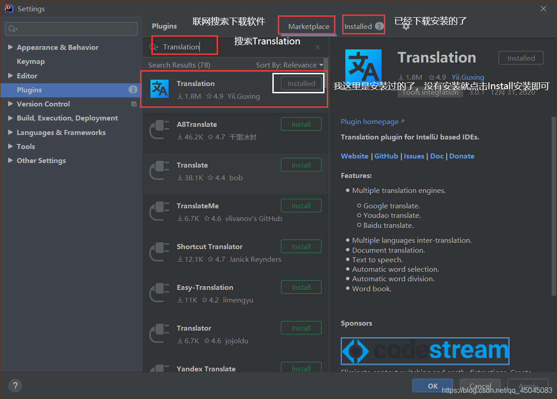Click the codestream sponsor banner

425,351
